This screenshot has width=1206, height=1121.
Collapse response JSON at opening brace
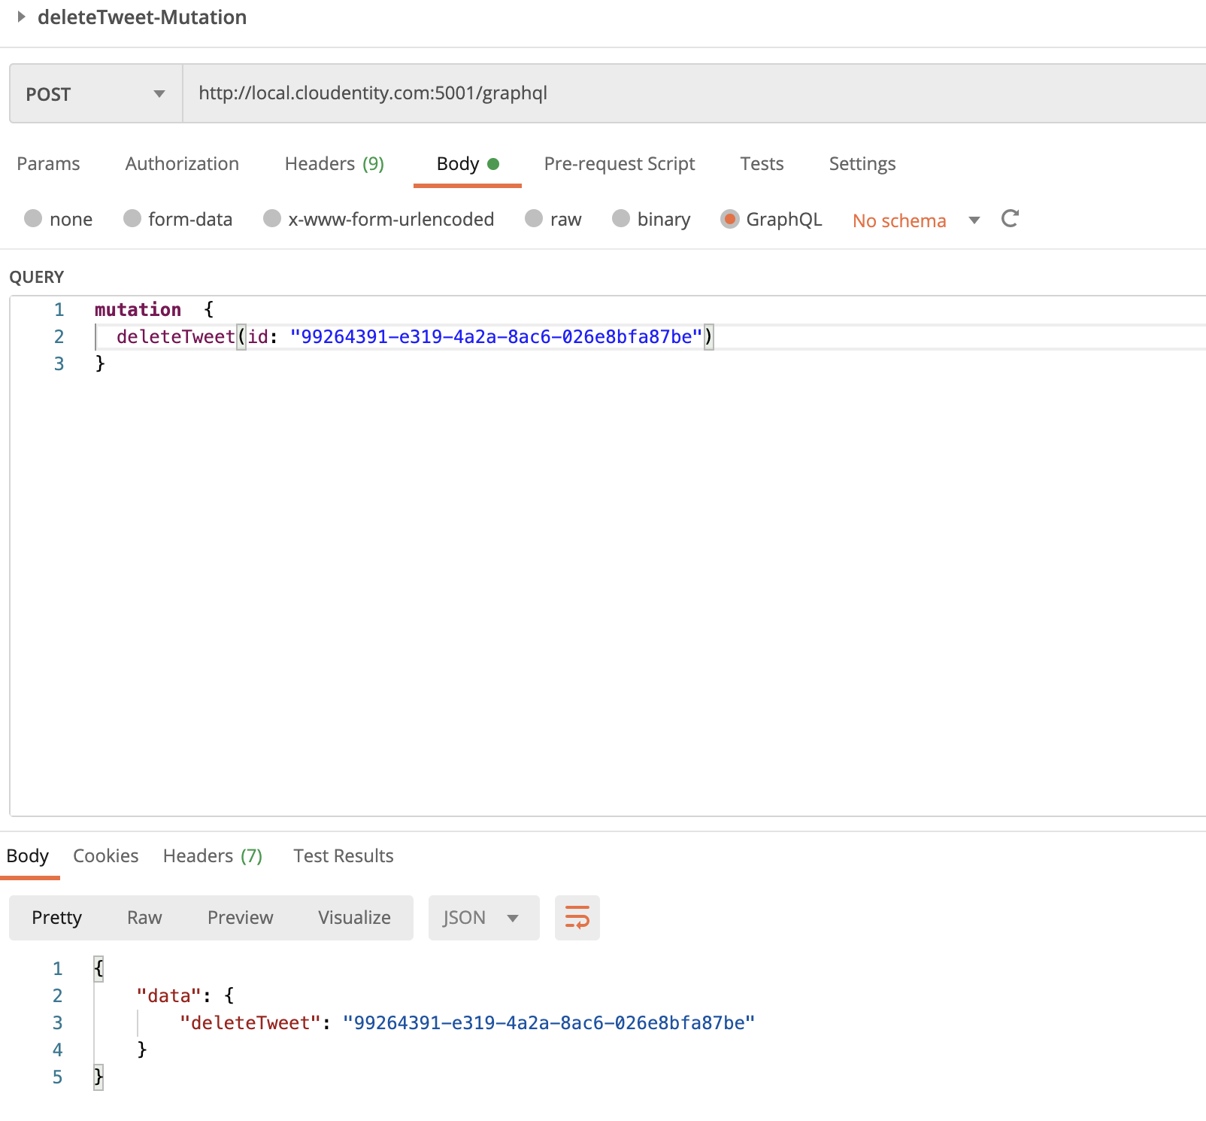pos(98,968)
